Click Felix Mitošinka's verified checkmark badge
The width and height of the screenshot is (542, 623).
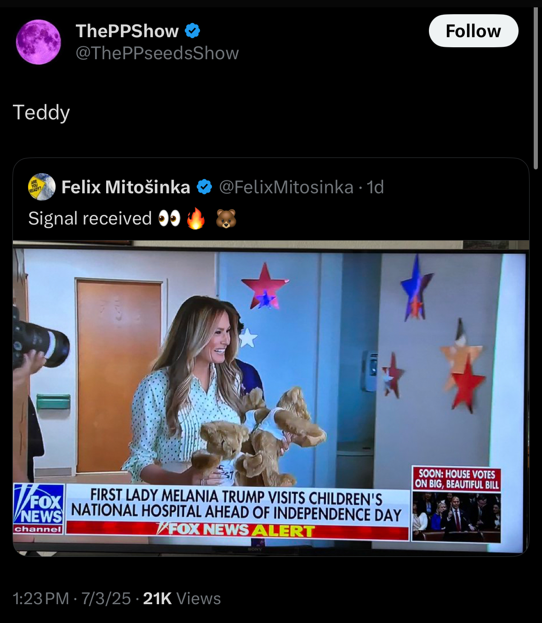click(x=205, y=187)
